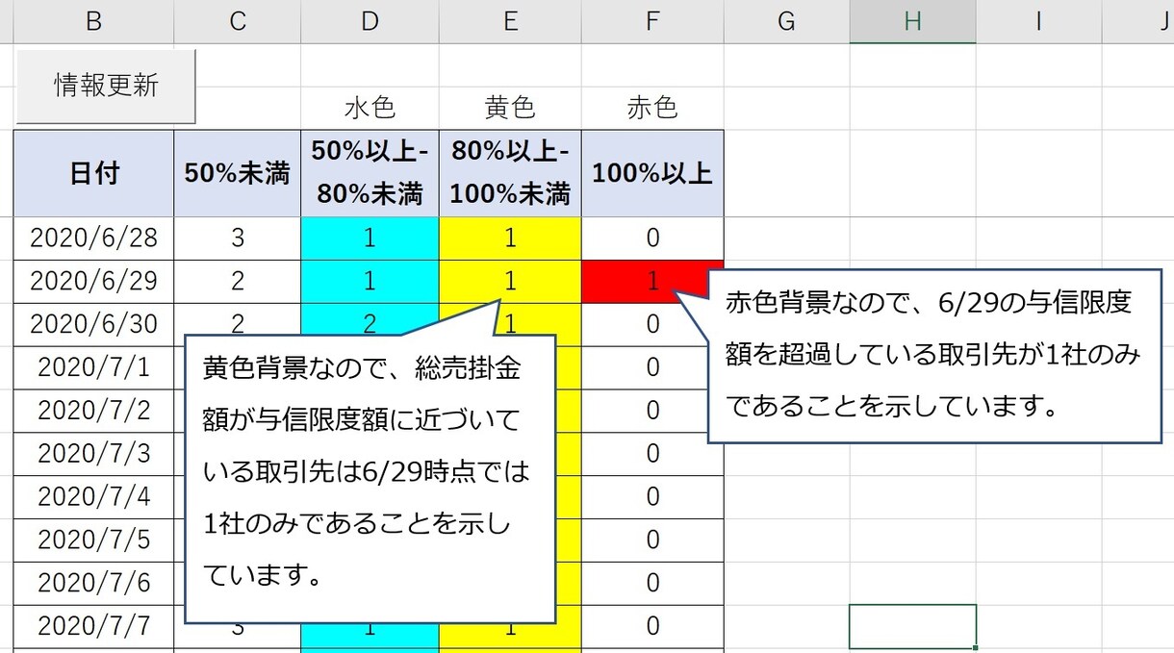This screenshot has width=1174, height=653.
Task: Select column B header
Action: [93, 21]
